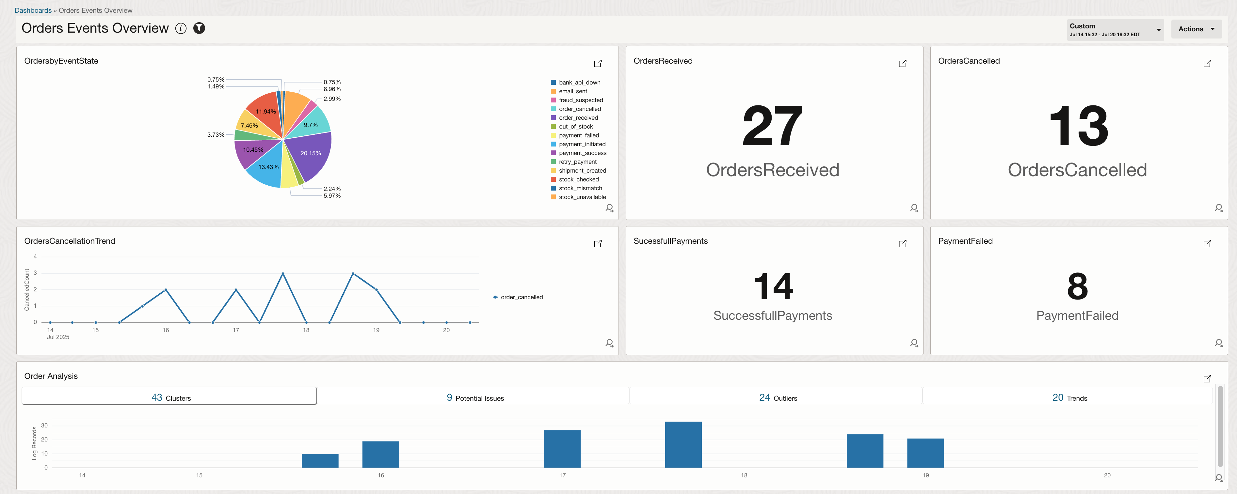Open the Actions dropdown menu
1237x494 pixels.
1196,29
